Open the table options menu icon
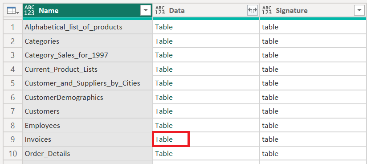 [13, 10]
